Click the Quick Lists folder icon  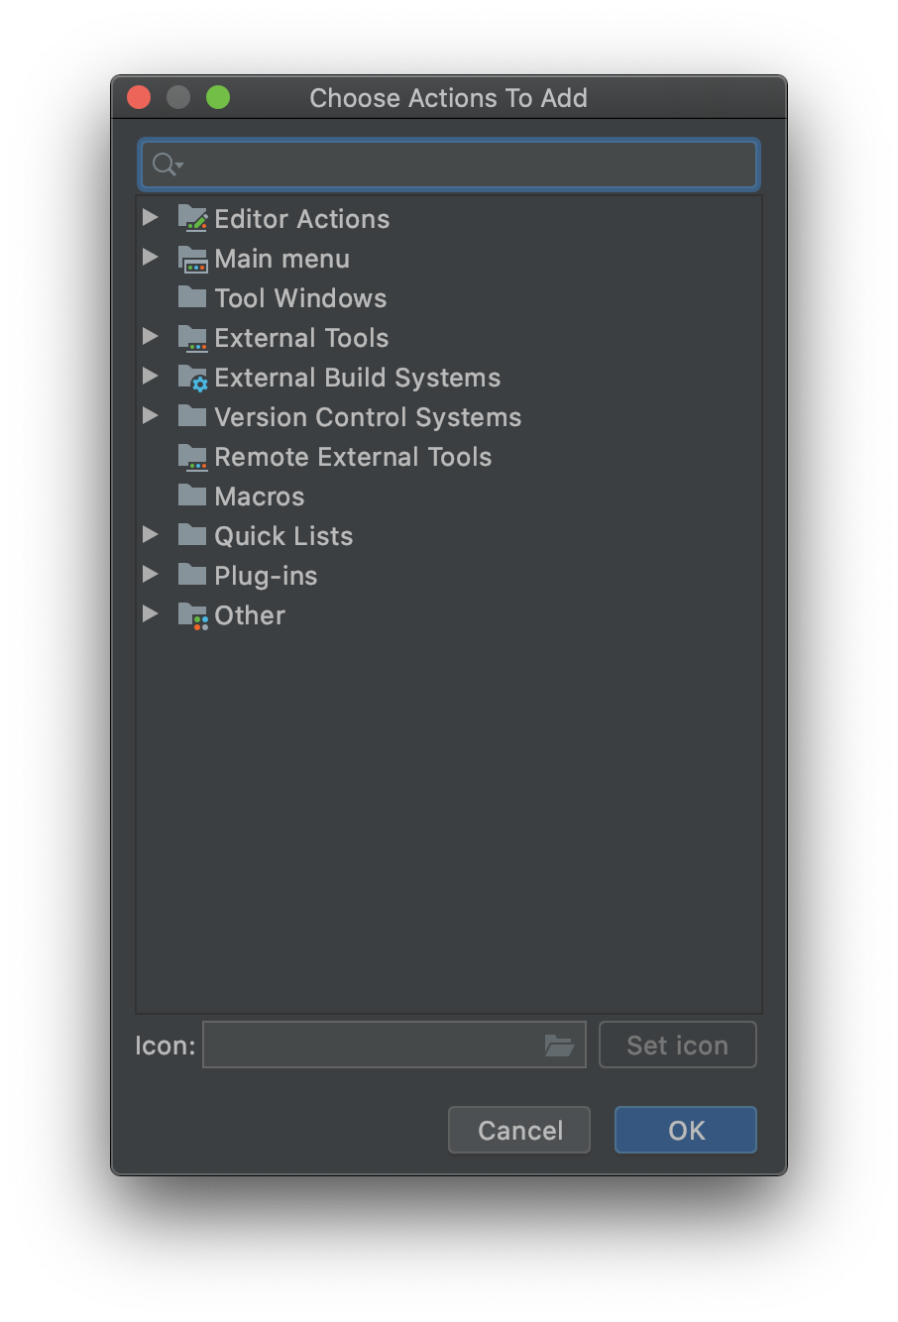[192, 534]
